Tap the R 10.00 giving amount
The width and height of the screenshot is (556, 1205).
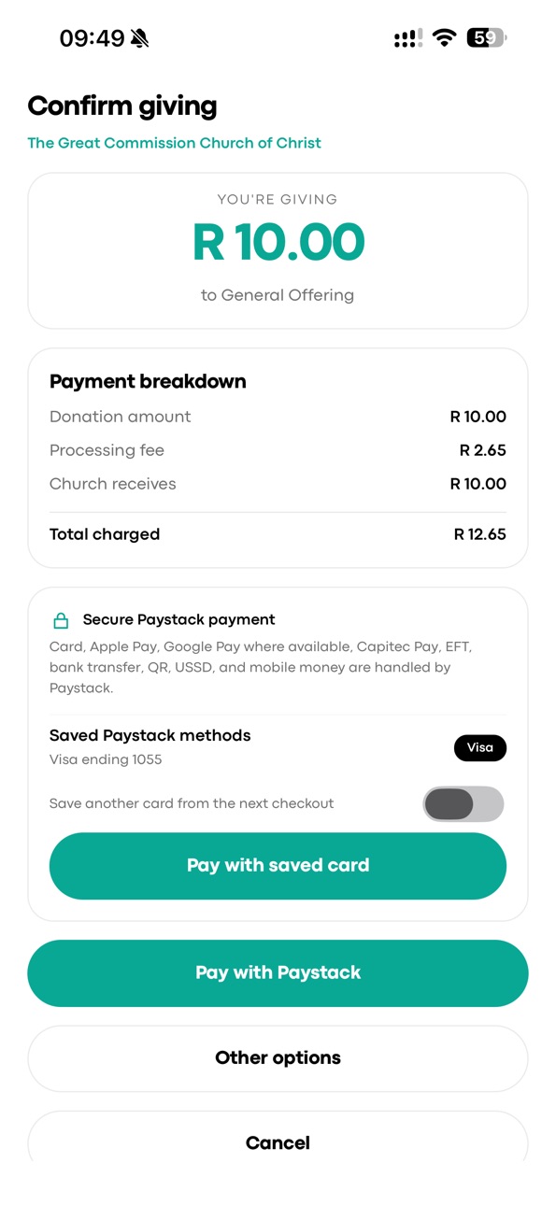(278, 242)
